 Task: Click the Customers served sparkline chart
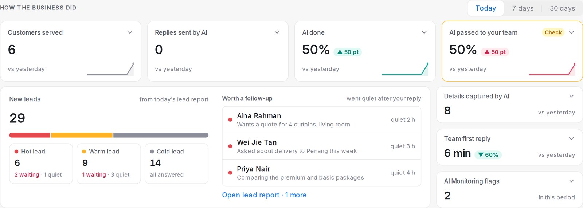click(x=110, y=69)
